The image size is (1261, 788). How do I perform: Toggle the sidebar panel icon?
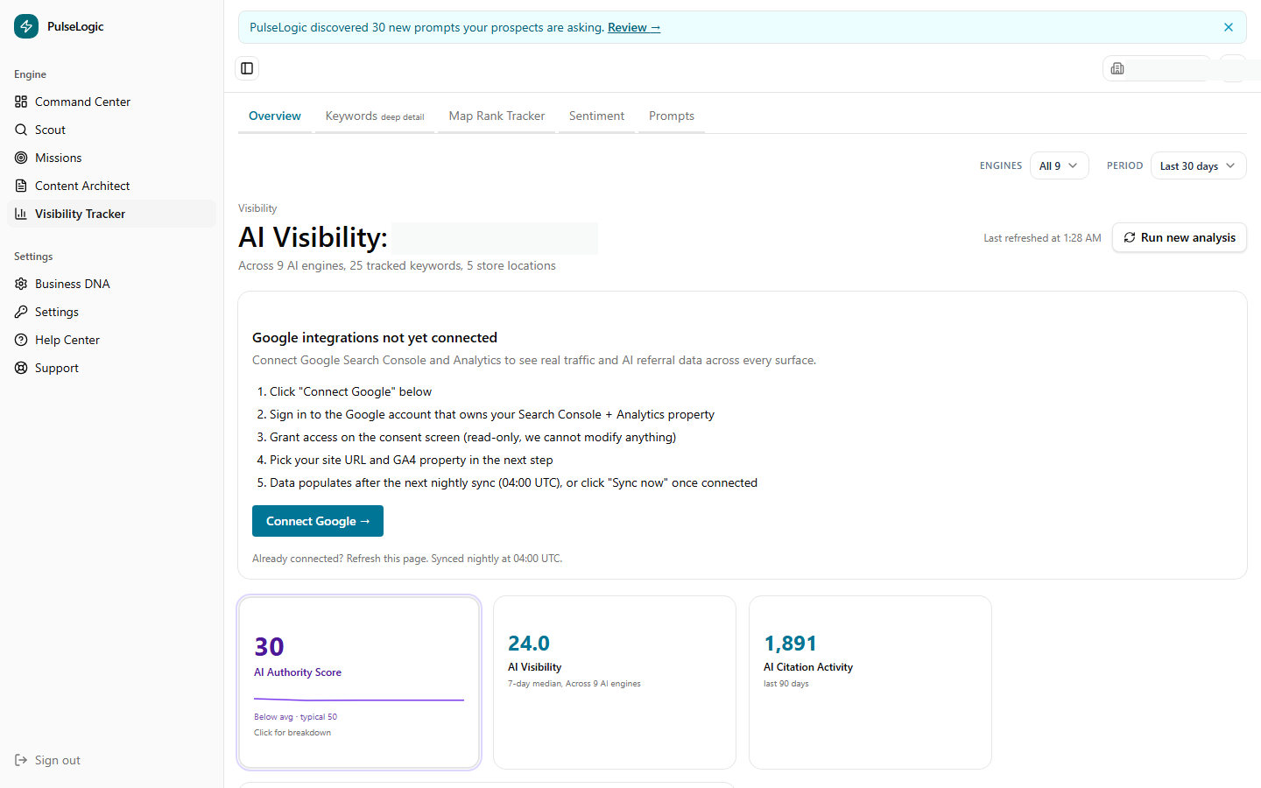[x=247, y=68]
